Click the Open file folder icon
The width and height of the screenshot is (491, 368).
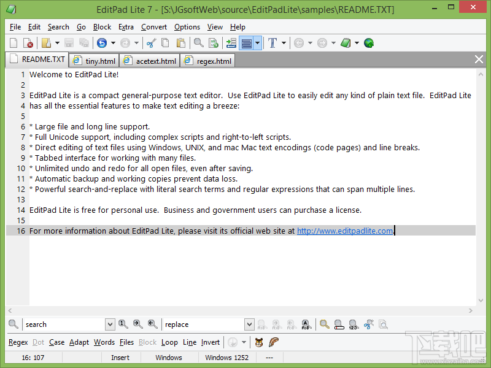(x=47, y=43)
